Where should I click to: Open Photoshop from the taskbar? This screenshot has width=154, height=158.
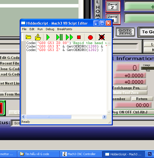click(x=150, y=154)
